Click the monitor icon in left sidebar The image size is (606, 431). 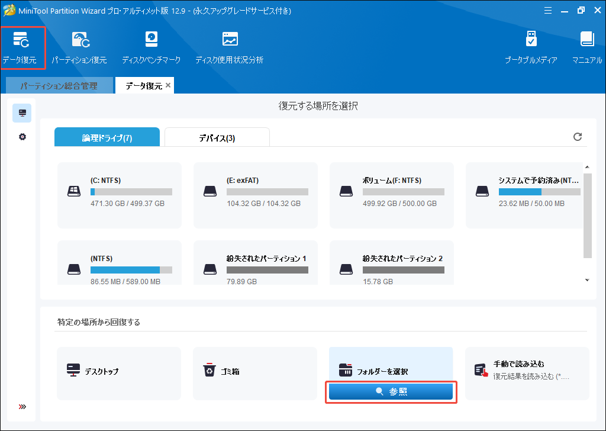point(22,113)
